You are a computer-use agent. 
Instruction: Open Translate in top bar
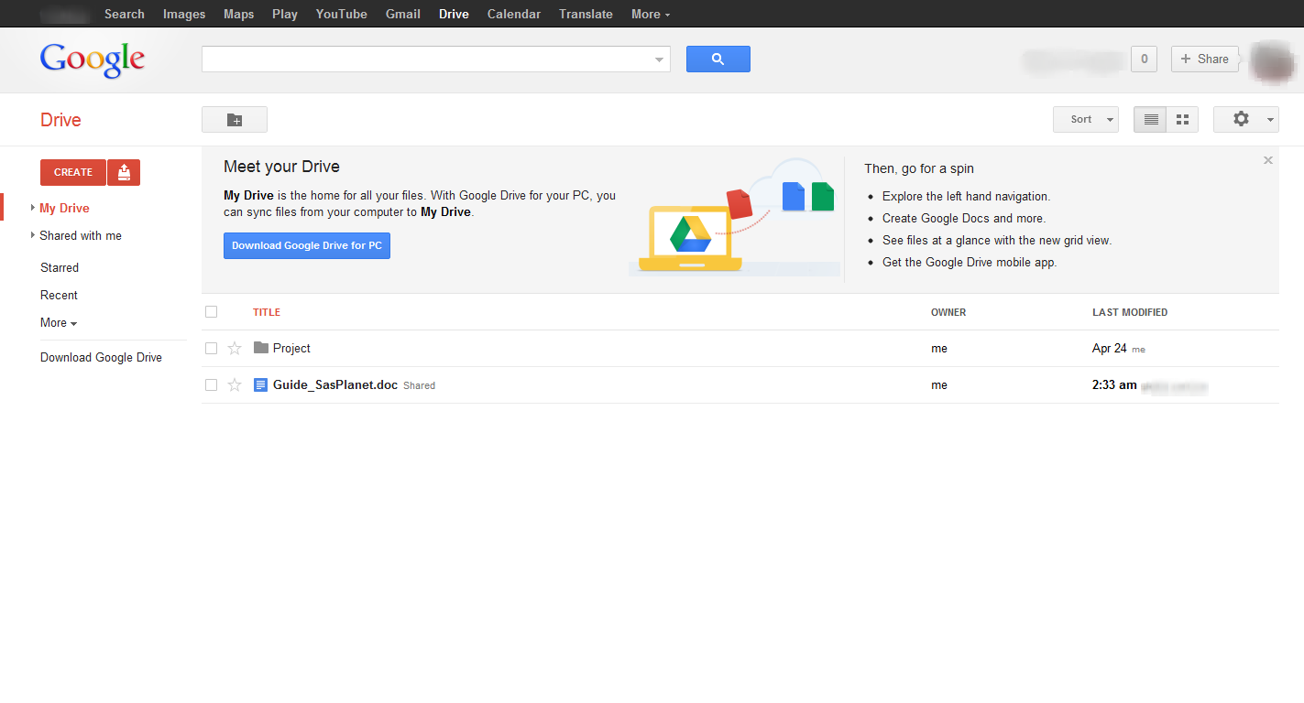[x=586, y=14]
